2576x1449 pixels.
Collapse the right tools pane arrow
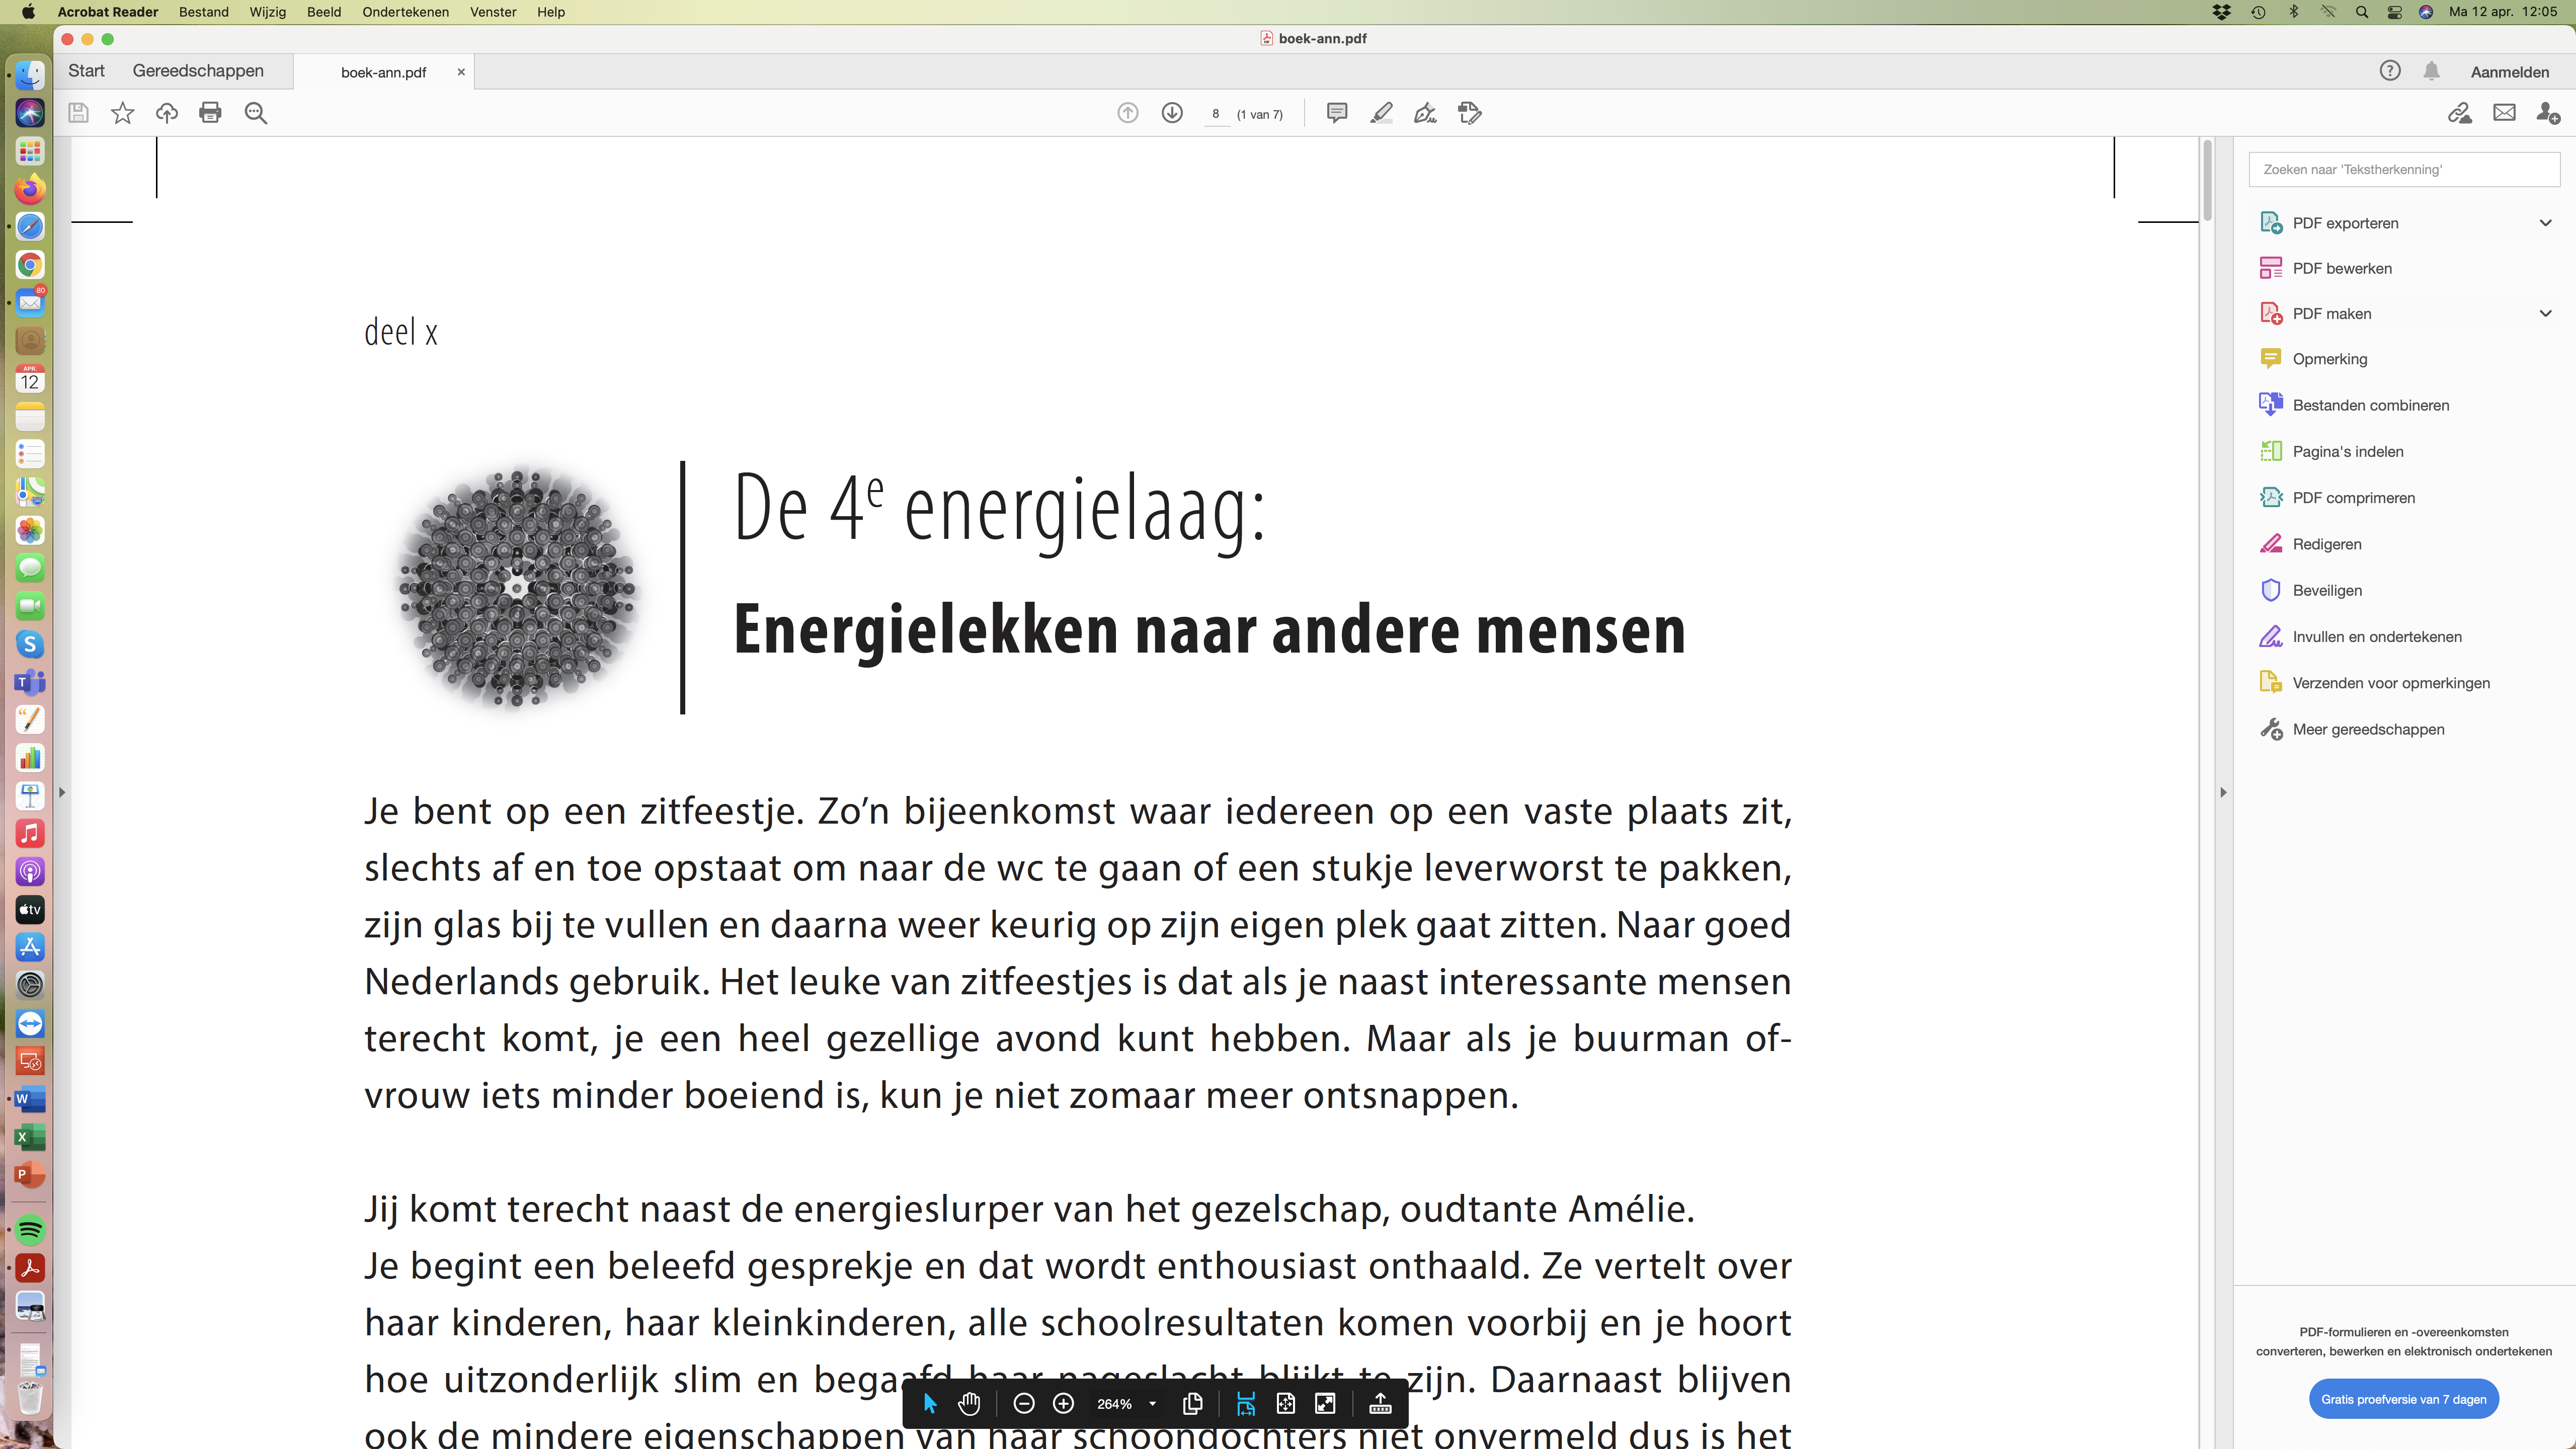click(x=2223, y=792)
